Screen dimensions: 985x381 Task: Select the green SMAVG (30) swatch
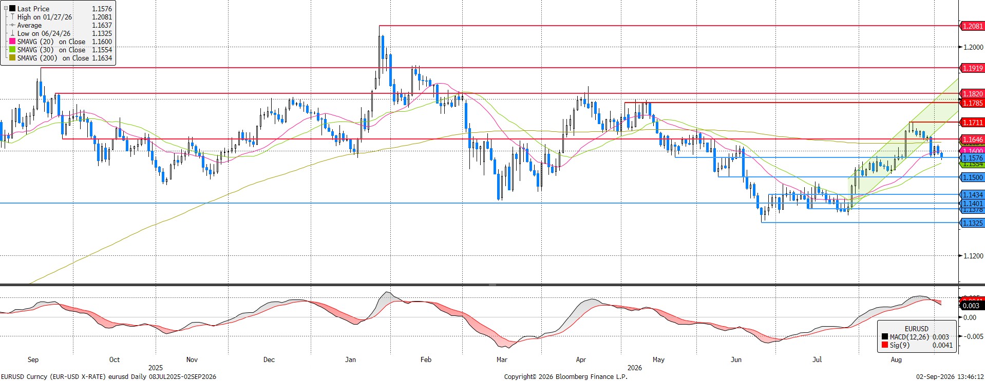(12, 50)
